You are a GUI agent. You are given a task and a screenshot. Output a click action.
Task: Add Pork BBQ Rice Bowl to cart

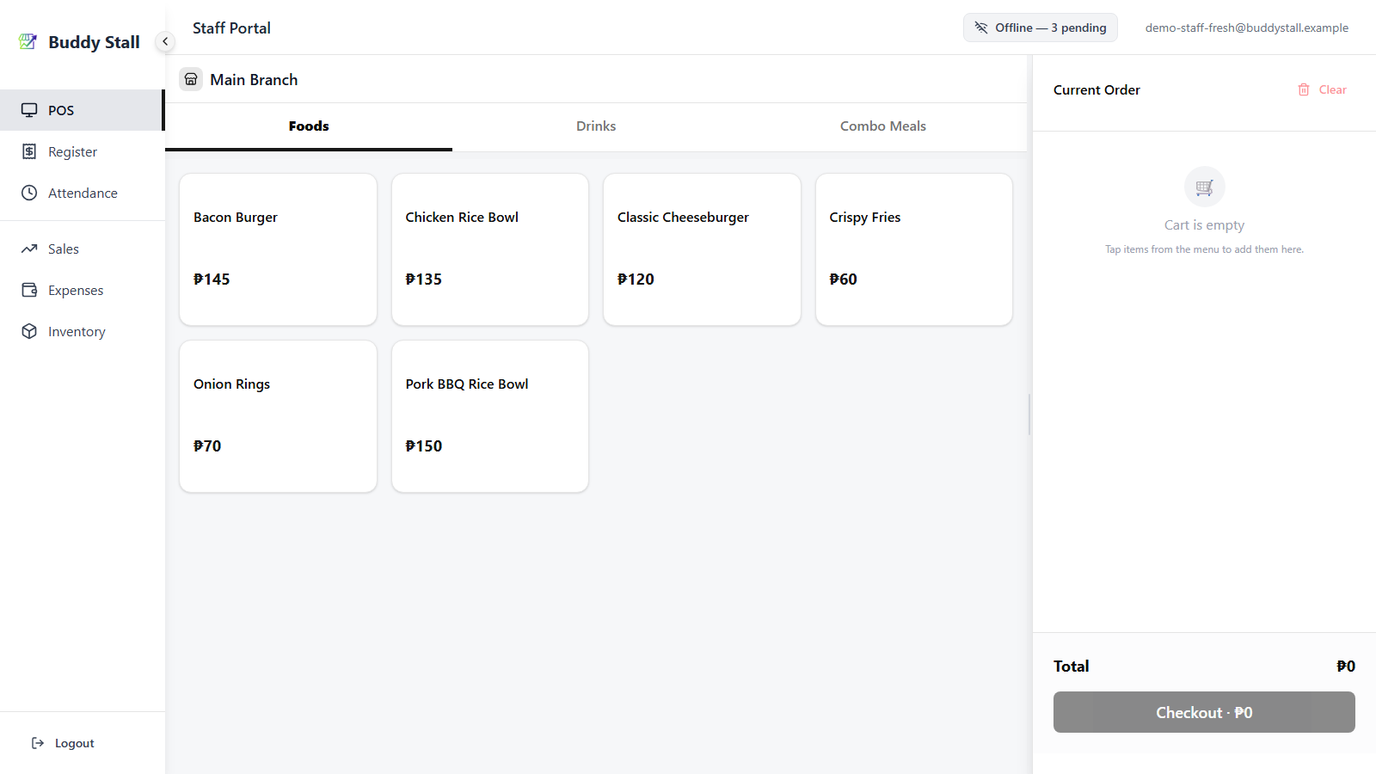tap(490, 416)
